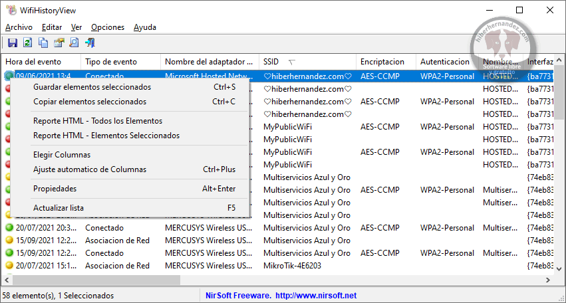The height and width of the screenshot is (303, 566).
Task: Click horizontal scrollbar right arrow
Action: [548, 280]
